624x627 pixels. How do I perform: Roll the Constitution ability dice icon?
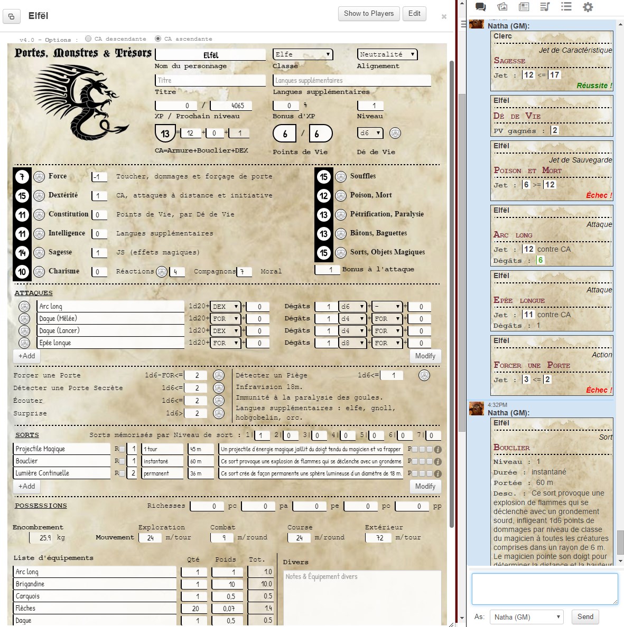pyautogui.click(x=39, y=215)
